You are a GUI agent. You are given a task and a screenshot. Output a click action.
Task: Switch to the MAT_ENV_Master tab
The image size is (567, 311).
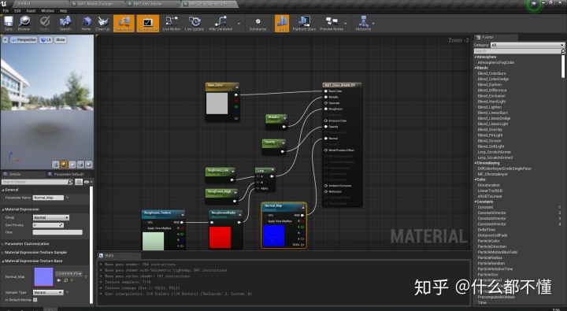coord(148,4)
